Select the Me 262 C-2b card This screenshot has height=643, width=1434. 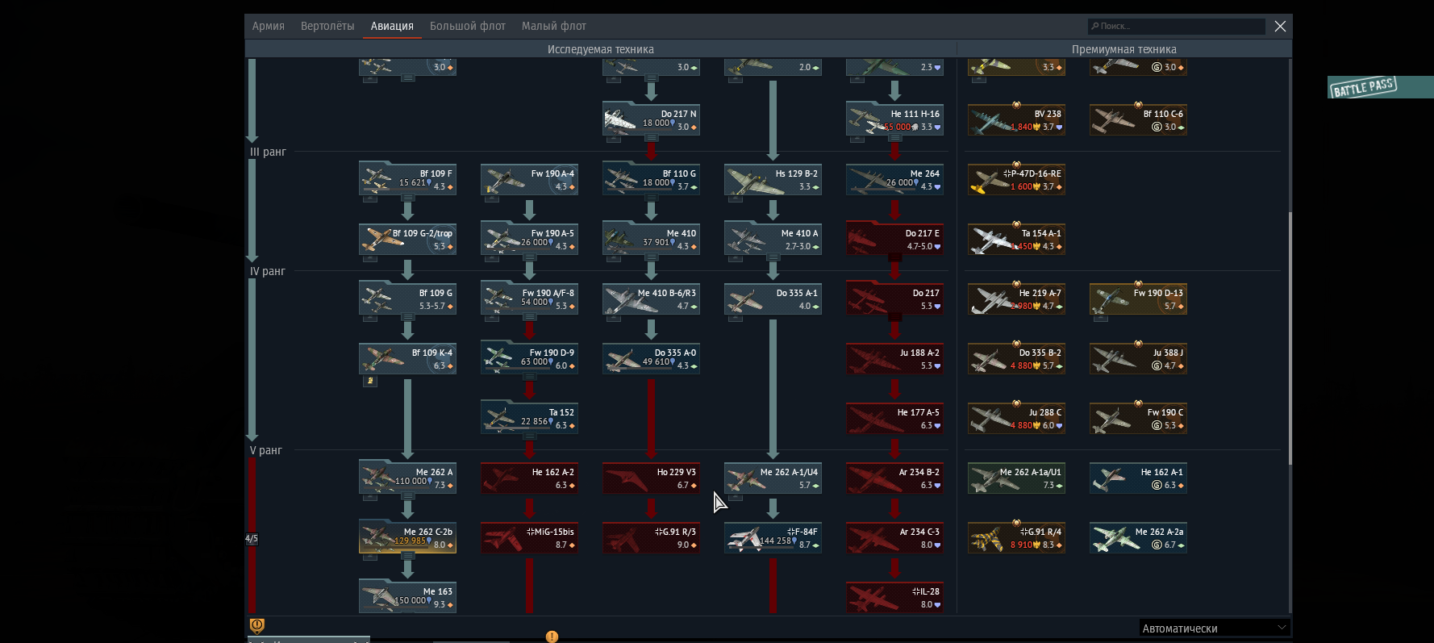pyautogui.click(x=407, y=538)
